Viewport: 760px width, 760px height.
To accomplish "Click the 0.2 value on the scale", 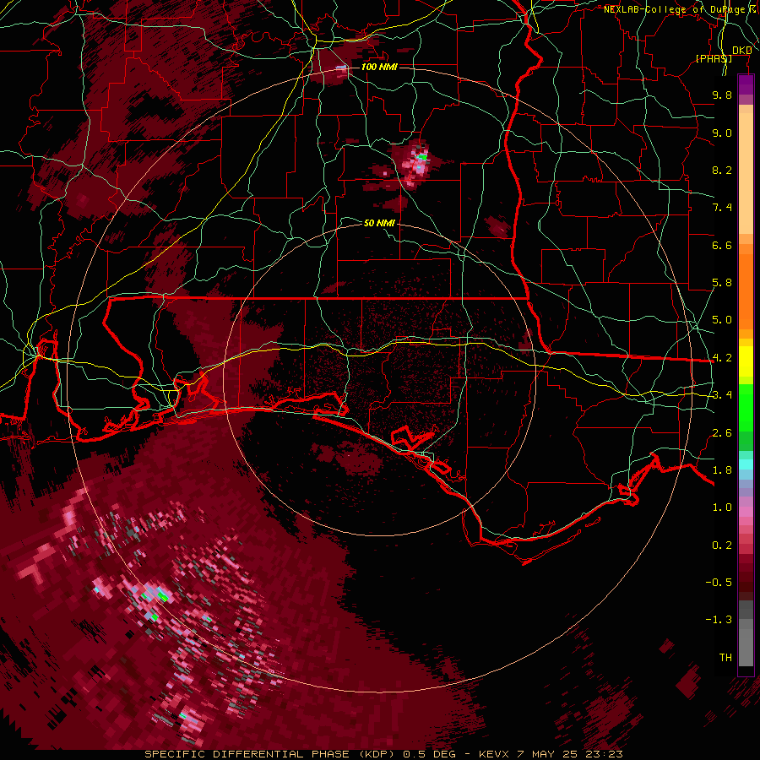I will point(722,546).
